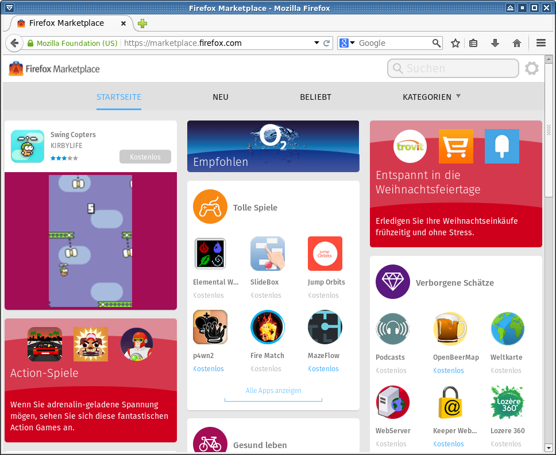The height and width of the screenshot is (455, 556).
Task: Click the KIRBYLIFE developer name
Action: (66, 146)
